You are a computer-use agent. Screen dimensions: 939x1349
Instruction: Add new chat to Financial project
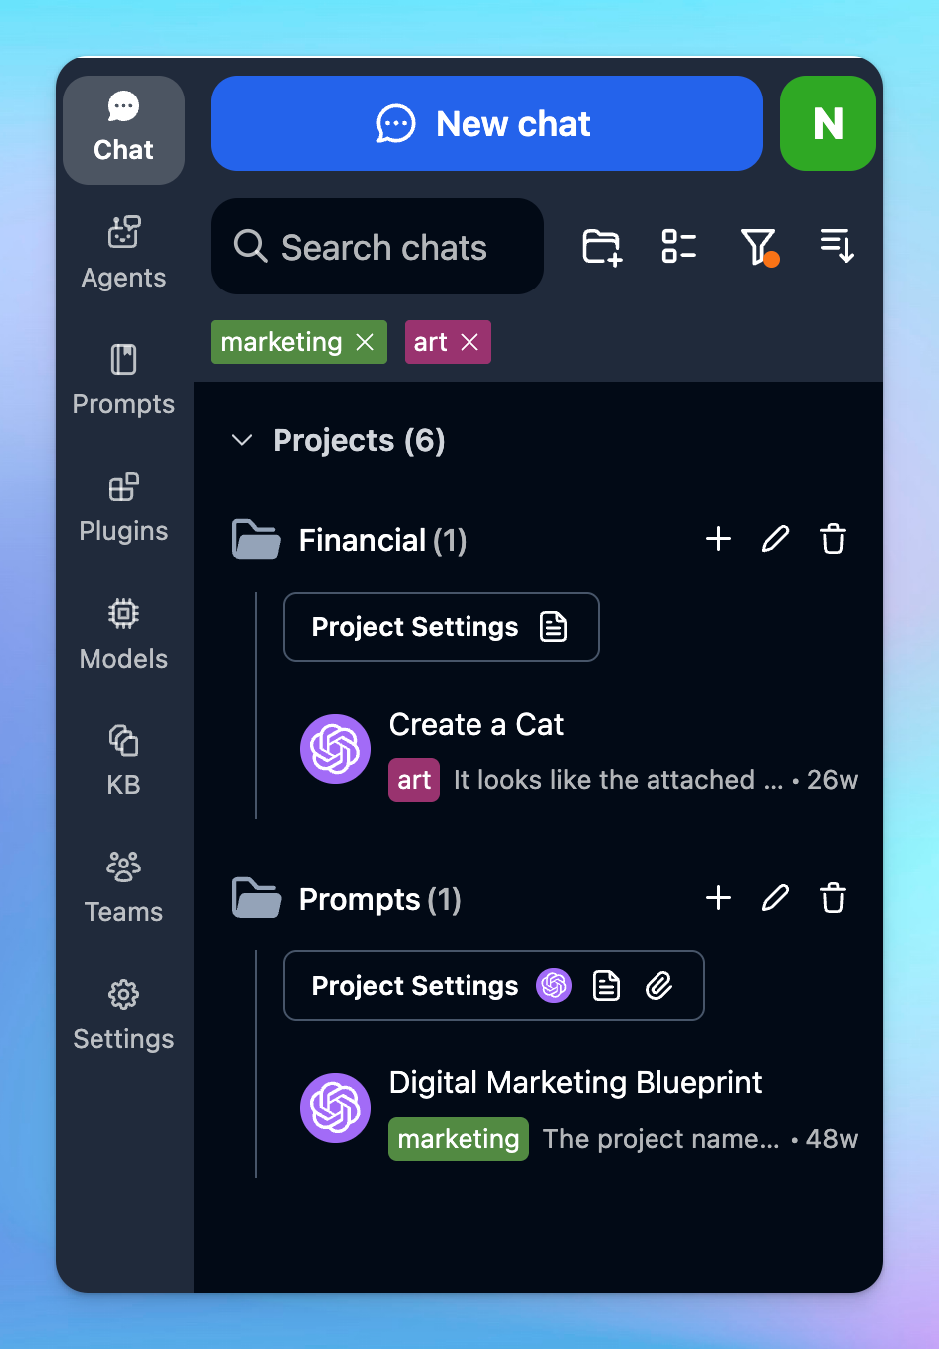(718, 539)
